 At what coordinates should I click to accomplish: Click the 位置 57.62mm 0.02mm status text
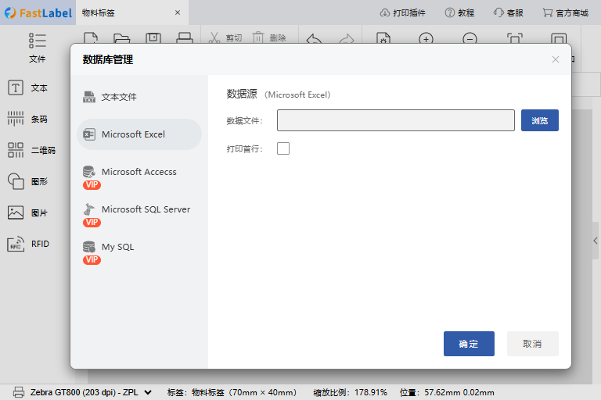pyautogui.click(x=447, y=392)
